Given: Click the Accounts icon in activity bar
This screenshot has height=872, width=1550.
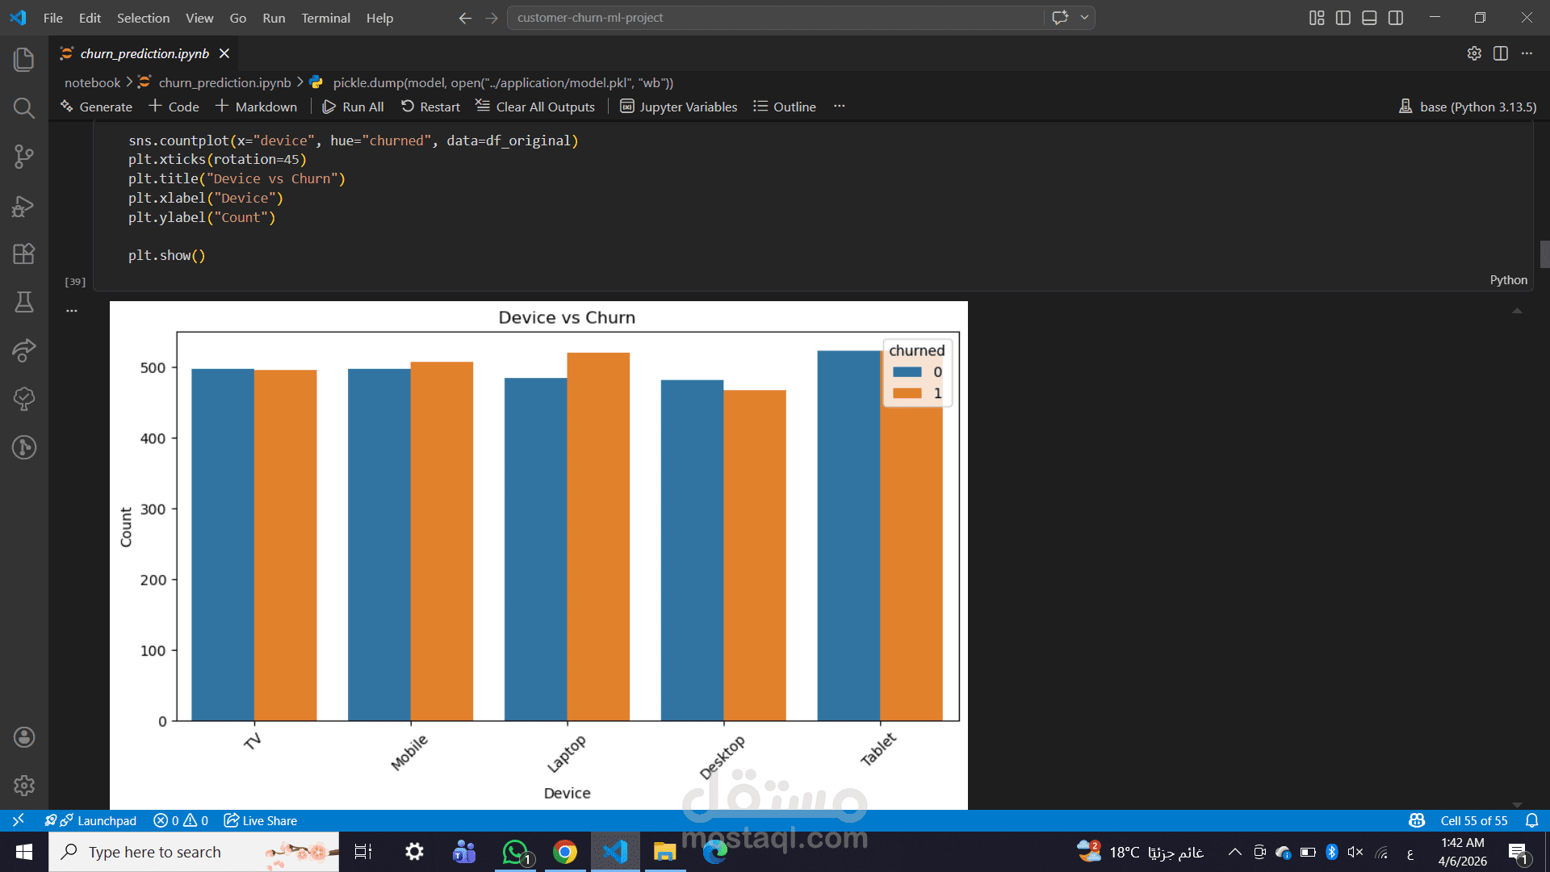Looking at the screenshot, I should click(23, 736).
